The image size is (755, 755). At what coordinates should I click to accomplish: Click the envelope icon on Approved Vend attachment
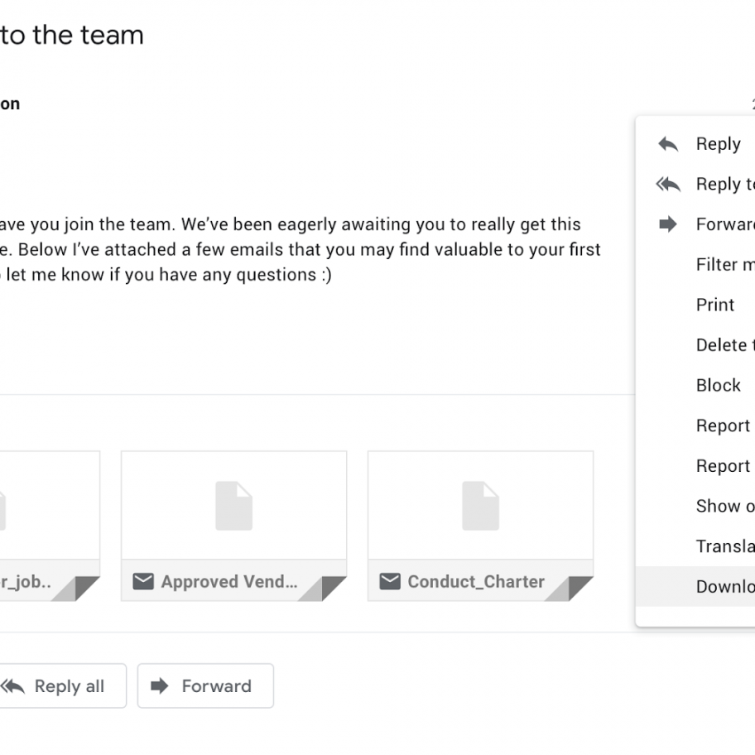click(143, 582)
